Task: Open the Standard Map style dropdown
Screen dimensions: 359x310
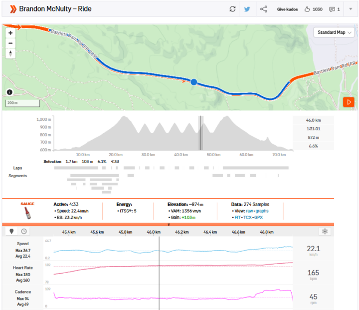Action: [335, 32]
